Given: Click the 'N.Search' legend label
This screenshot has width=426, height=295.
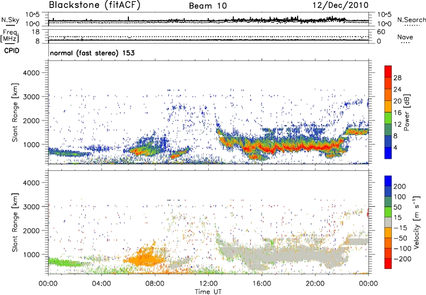Looking at the screenshot, I should point(411,20).
